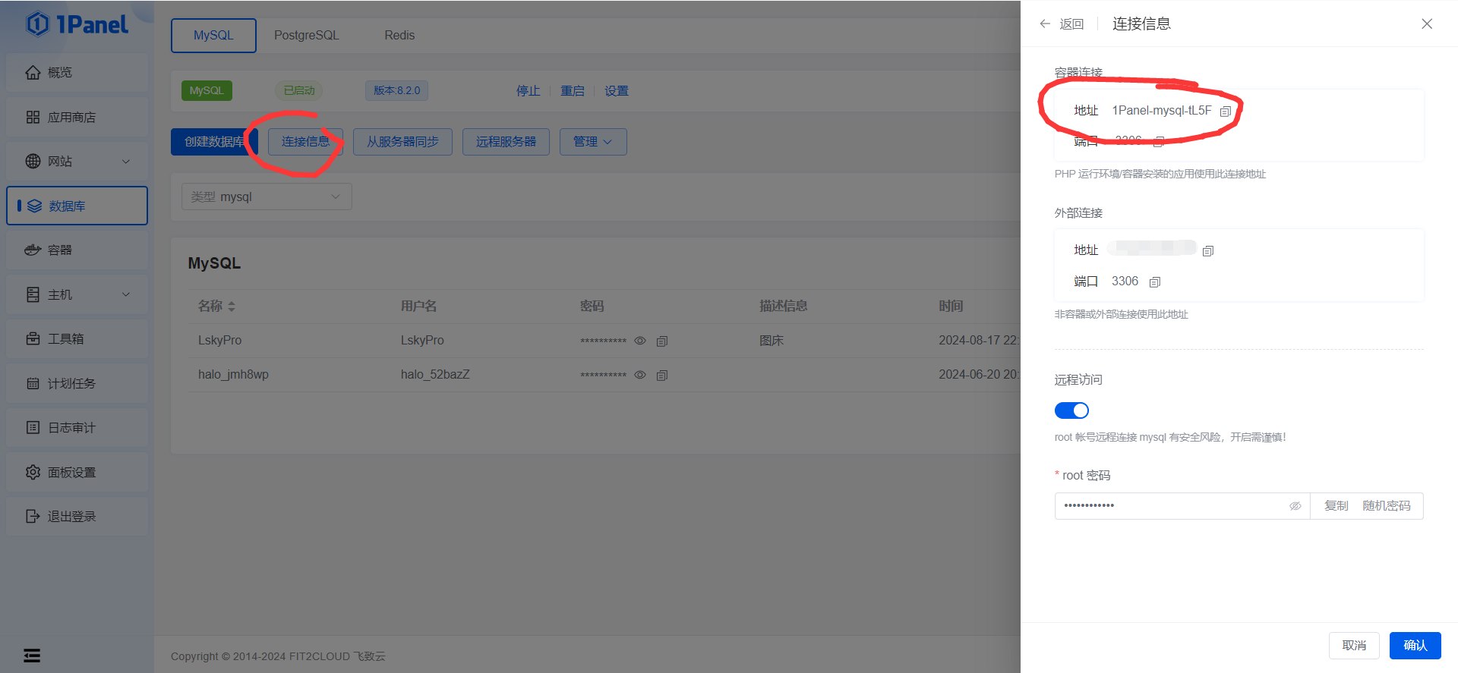Click 随机密码 to generate a password
The width and height of the screenshot is (1458, 673).
coord(1387,506)
